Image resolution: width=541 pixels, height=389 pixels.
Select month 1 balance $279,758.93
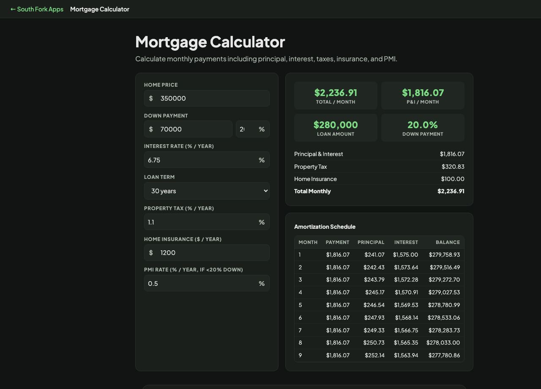(x=444, y=255)
